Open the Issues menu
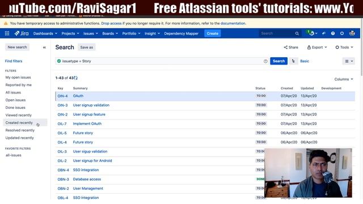The height and width of the screenshot is (204, 363). tap(91, 33)
